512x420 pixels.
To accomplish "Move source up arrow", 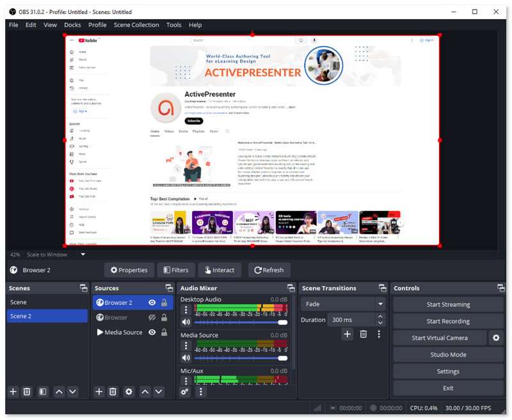I will click(145, 392).
